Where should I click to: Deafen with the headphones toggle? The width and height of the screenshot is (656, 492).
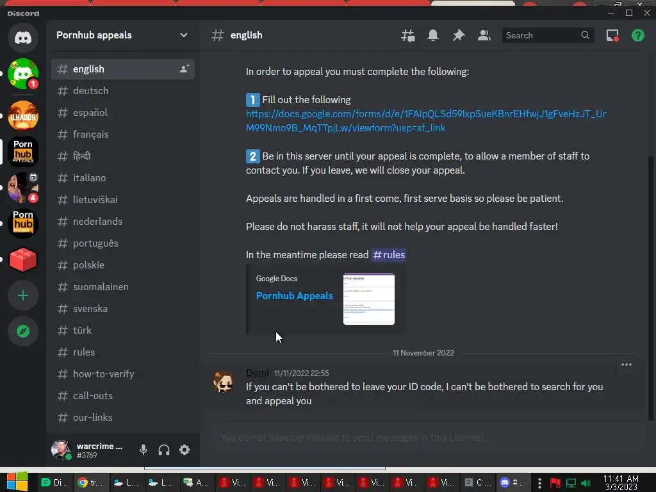tap(164, 450)
